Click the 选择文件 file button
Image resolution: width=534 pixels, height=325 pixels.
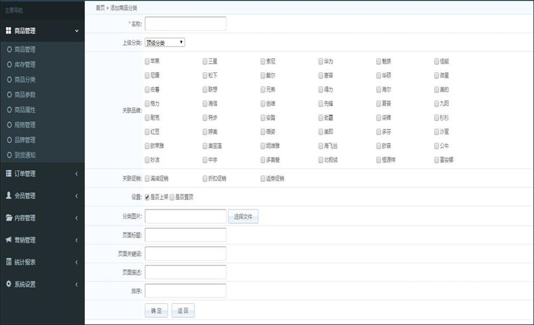click(243, 216)
